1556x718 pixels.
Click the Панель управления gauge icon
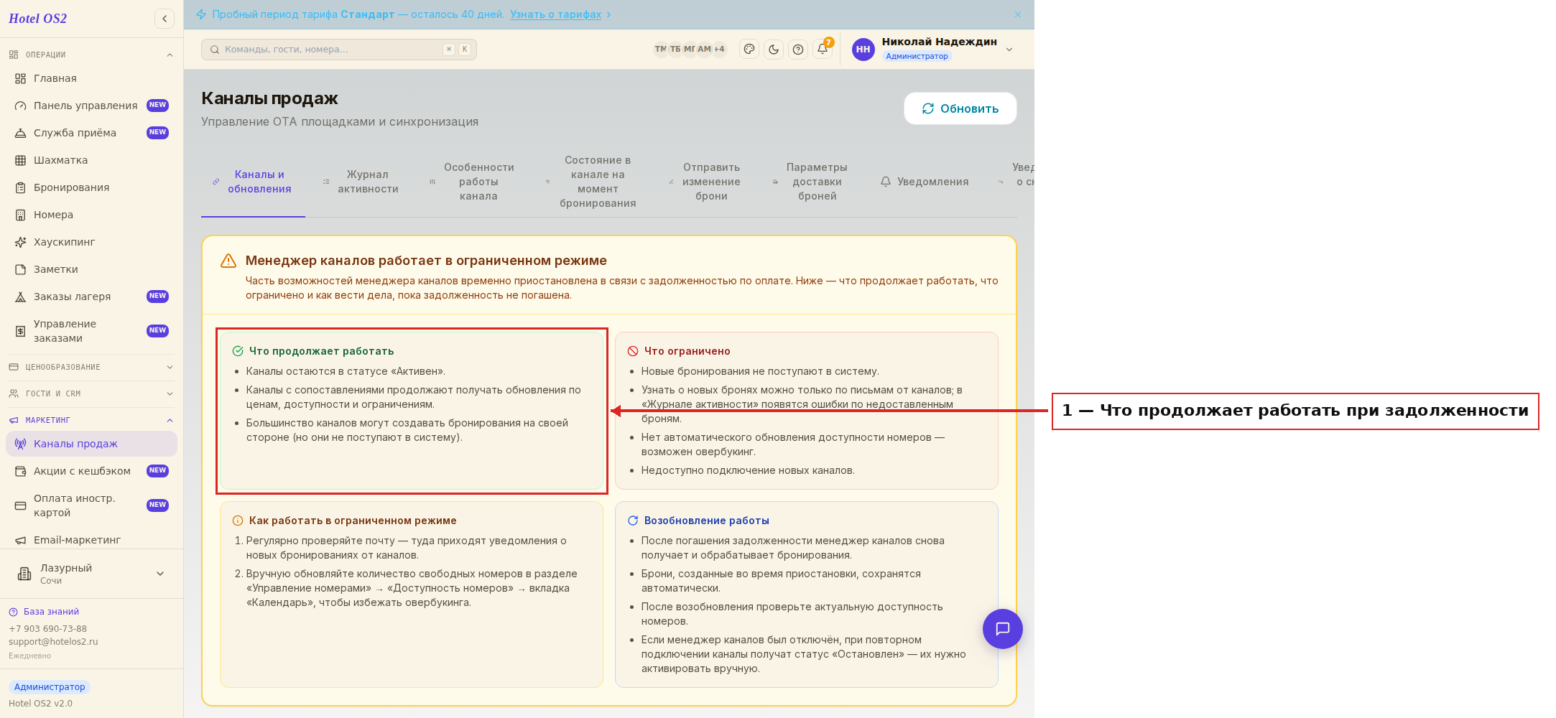pyautogui.click(x=21, y=106)
